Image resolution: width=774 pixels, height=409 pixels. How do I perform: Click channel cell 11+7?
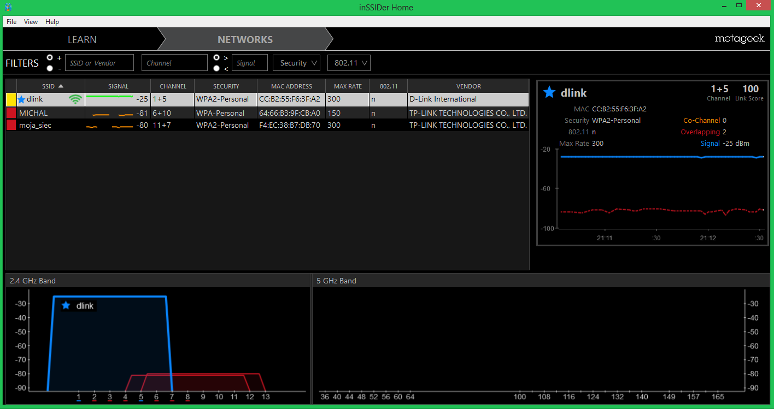pos(161,125)
